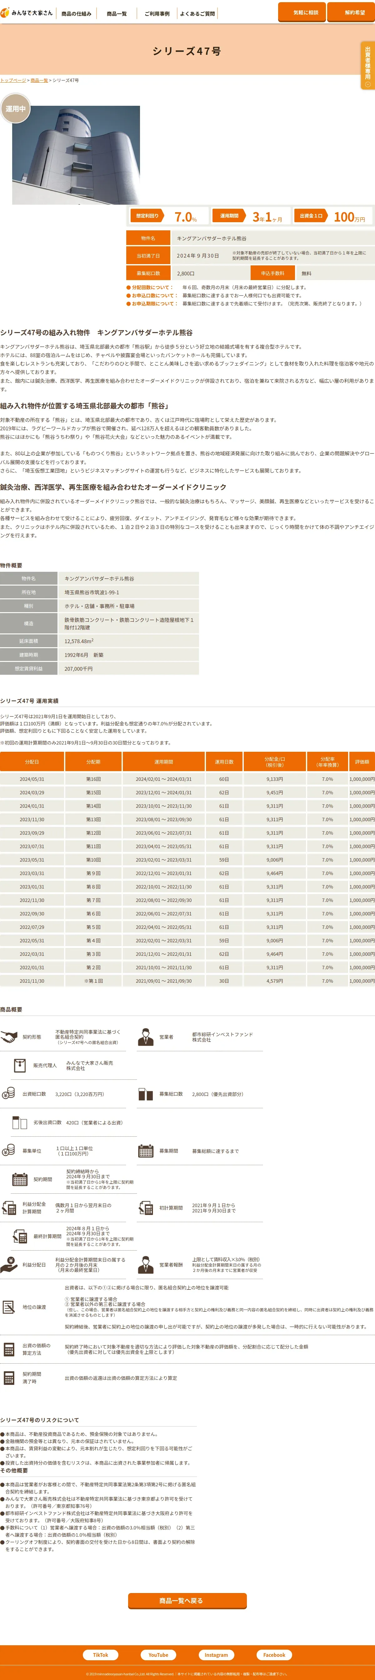Open the ご利用事例 menu item

(x=157, y=14)
